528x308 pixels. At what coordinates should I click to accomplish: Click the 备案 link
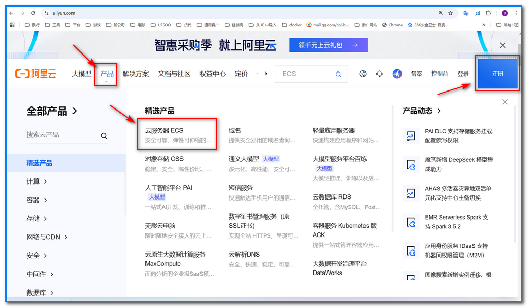coord(416,74)
